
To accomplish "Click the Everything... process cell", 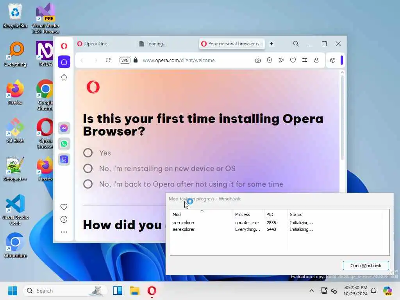I will (247, 229).
